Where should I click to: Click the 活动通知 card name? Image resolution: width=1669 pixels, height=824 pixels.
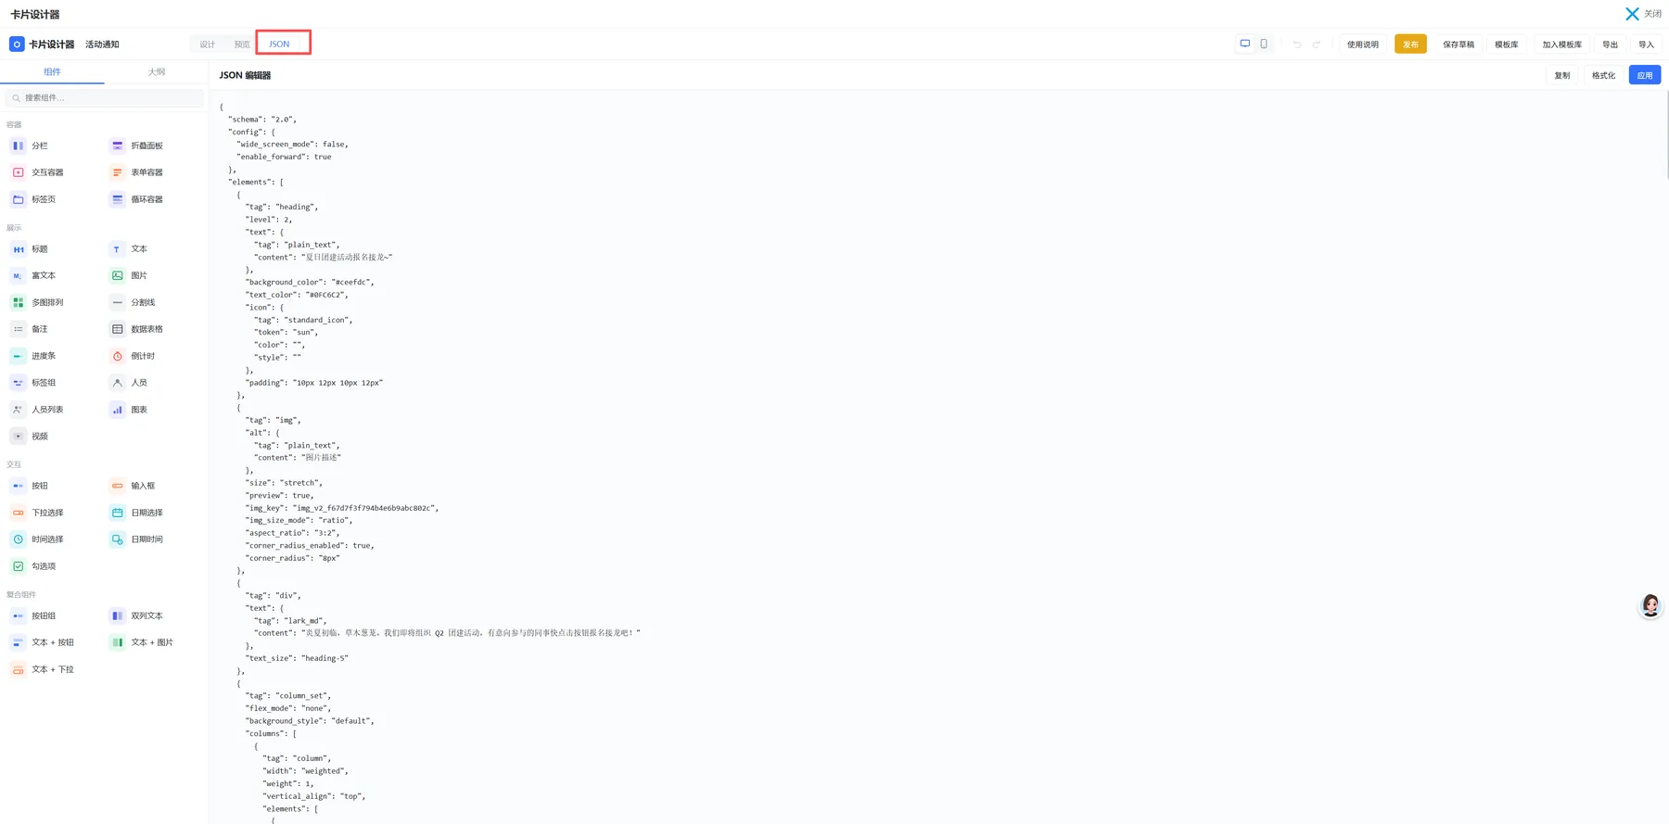tap(102, 44)
